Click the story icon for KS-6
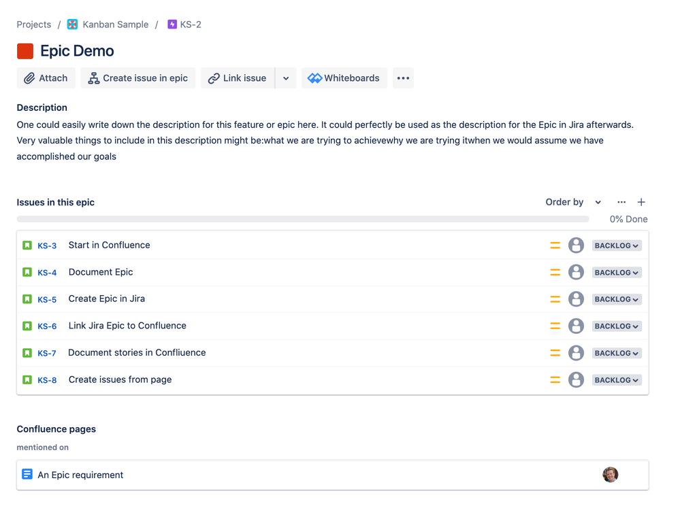This screenshot has width=680, height=508. pos(27,326)
